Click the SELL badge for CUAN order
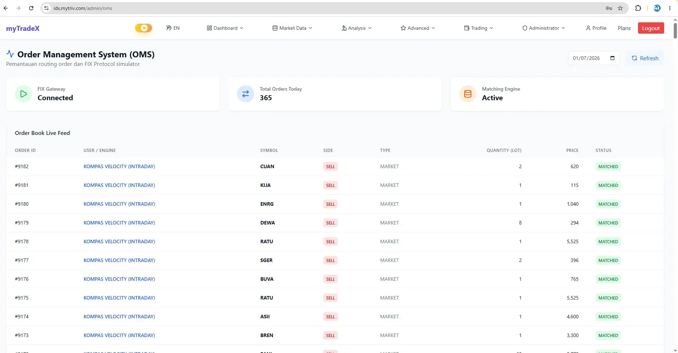 coord(330,166)
